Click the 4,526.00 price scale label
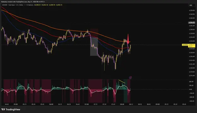The image size is (197, 113). point(192,56)
